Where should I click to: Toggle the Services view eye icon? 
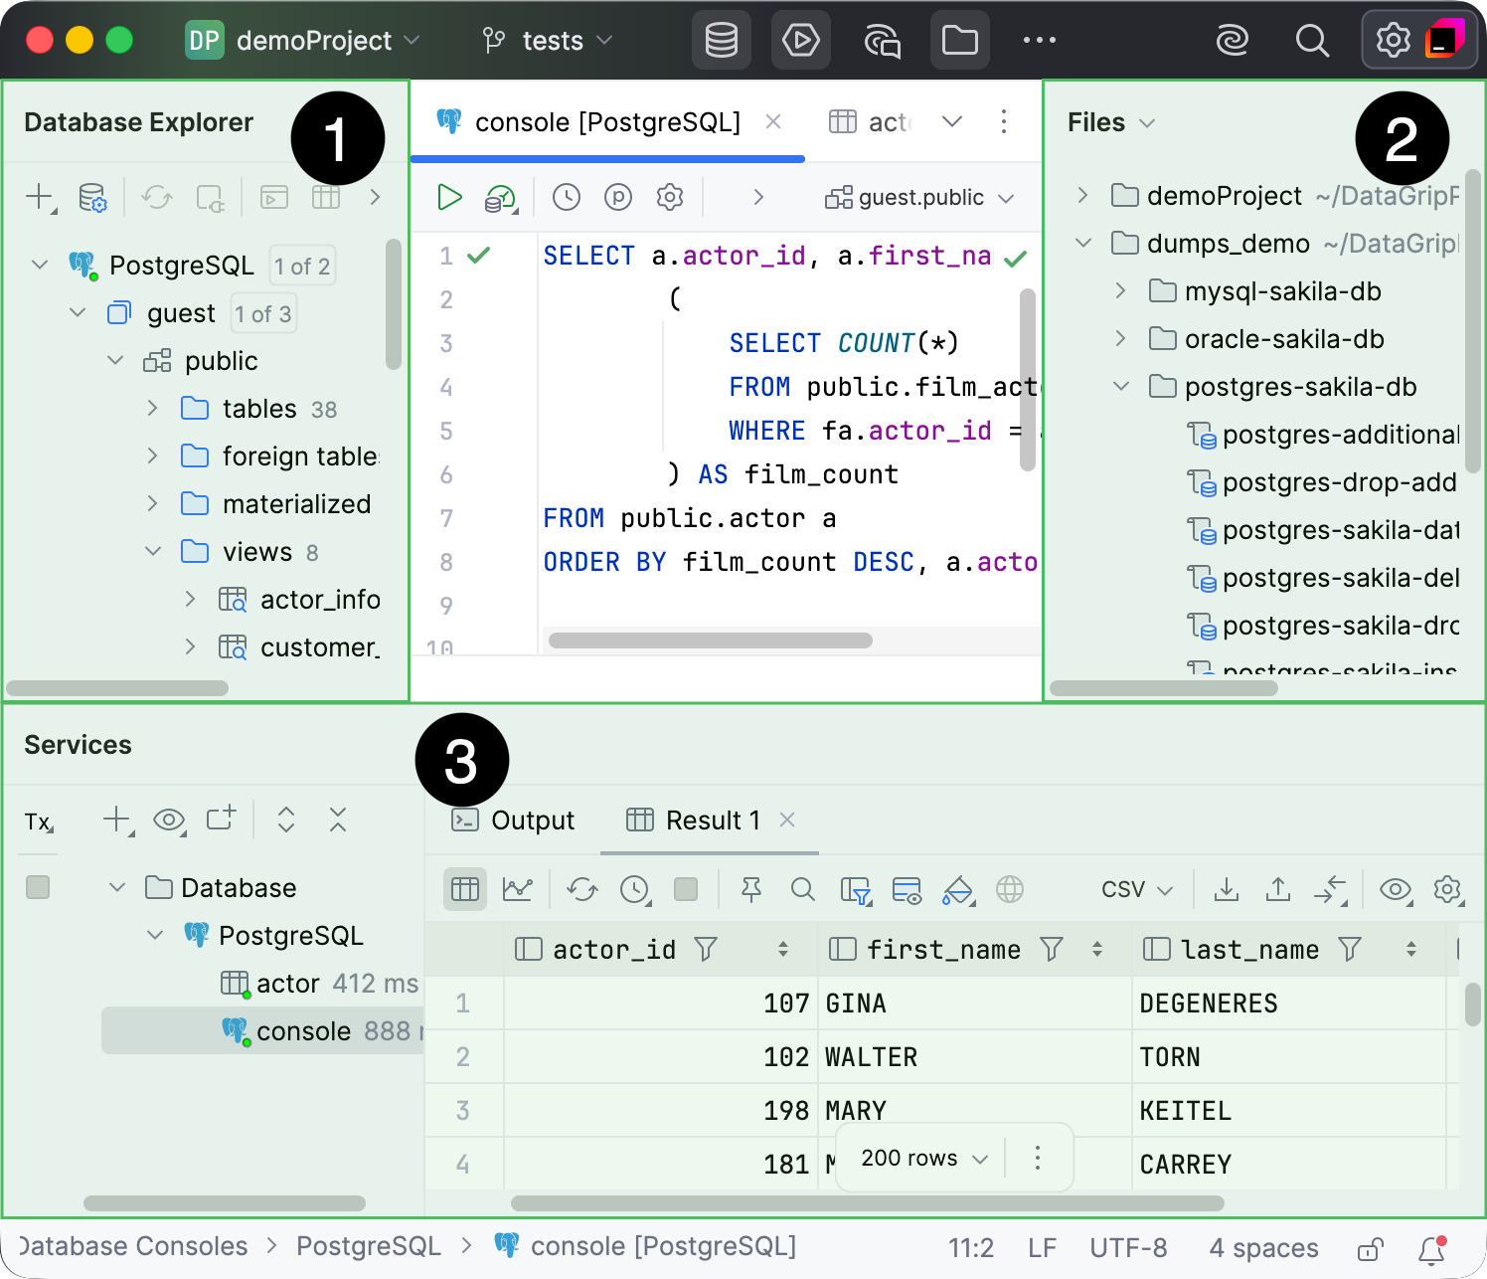[x=170, y=821]
